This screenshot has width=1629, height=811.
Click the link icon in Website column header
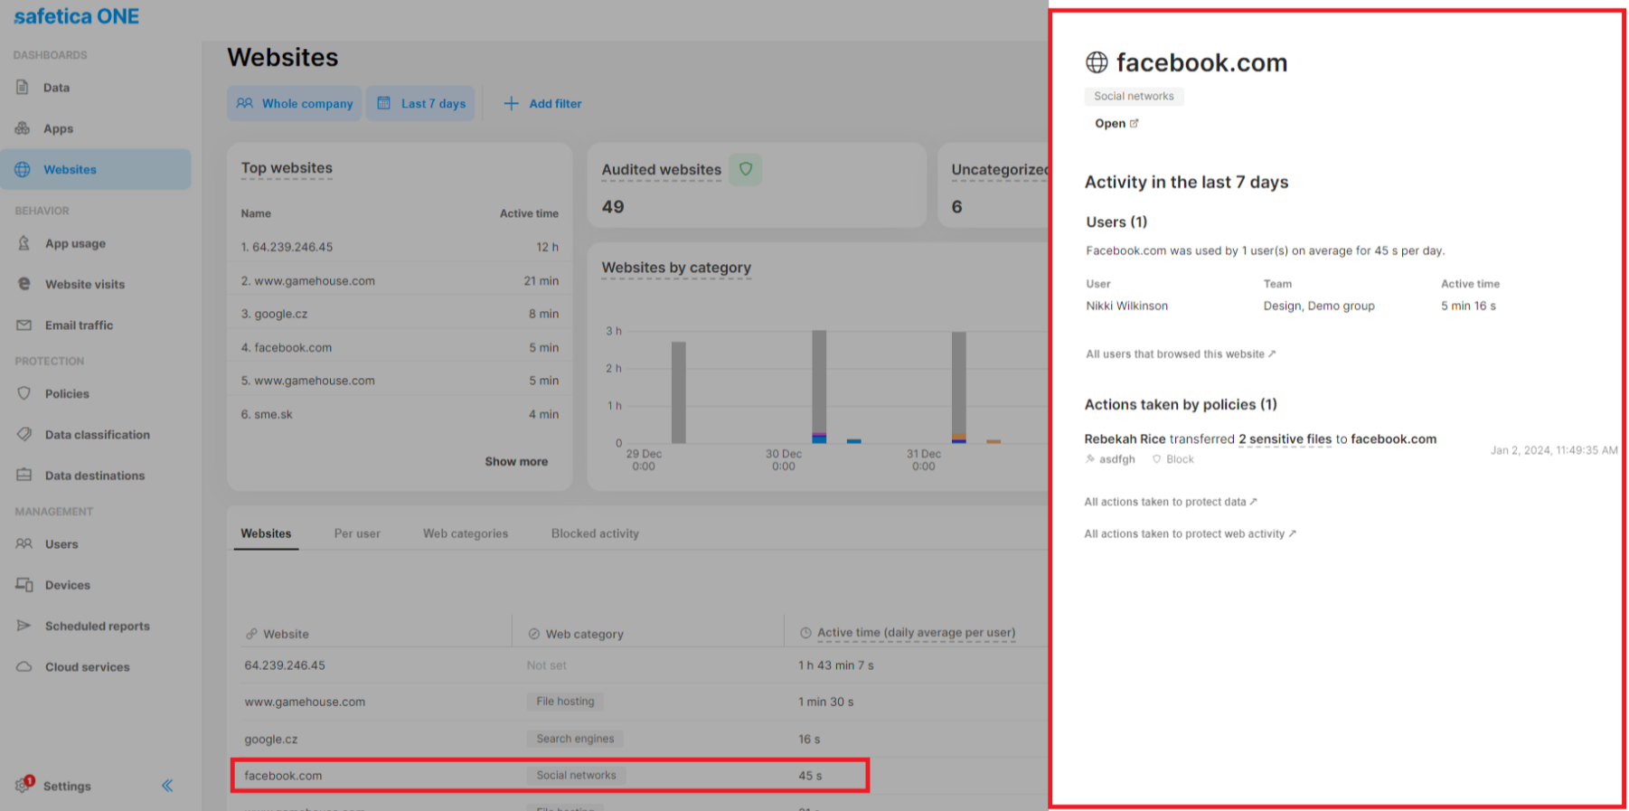(x=251, y=634)
